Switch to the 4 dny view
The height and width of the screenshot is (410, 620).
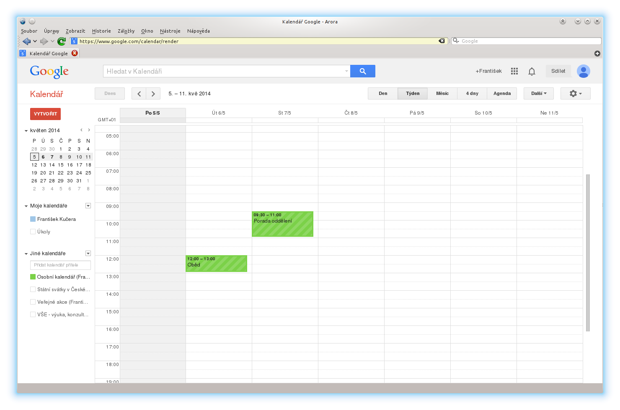click(x=472, y=94)
